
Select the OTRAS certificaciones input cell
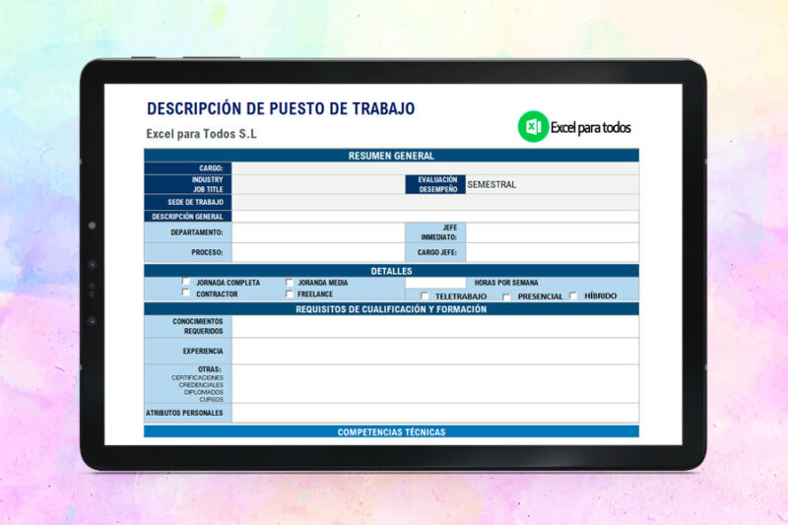click(435, 384)
